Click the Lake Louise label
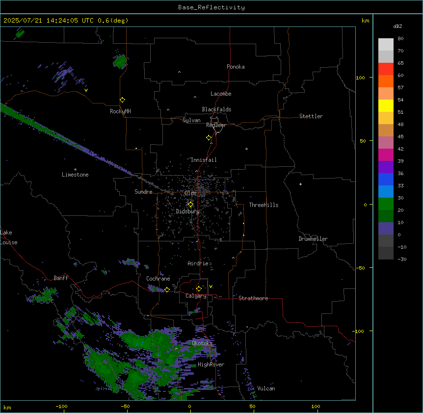Viewport: 423px width, 413px height. (x=9, y=237)
